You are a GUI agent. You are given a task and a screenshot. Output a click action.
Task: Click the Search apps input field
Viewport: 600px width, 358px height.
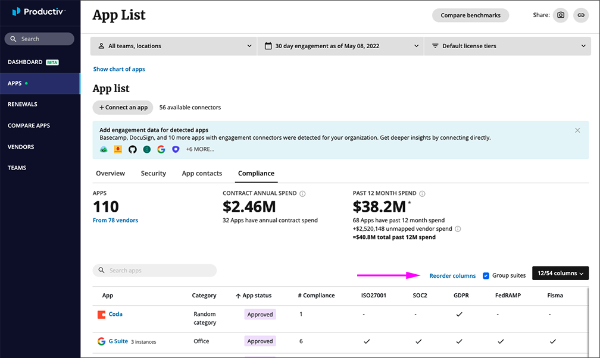155,271
